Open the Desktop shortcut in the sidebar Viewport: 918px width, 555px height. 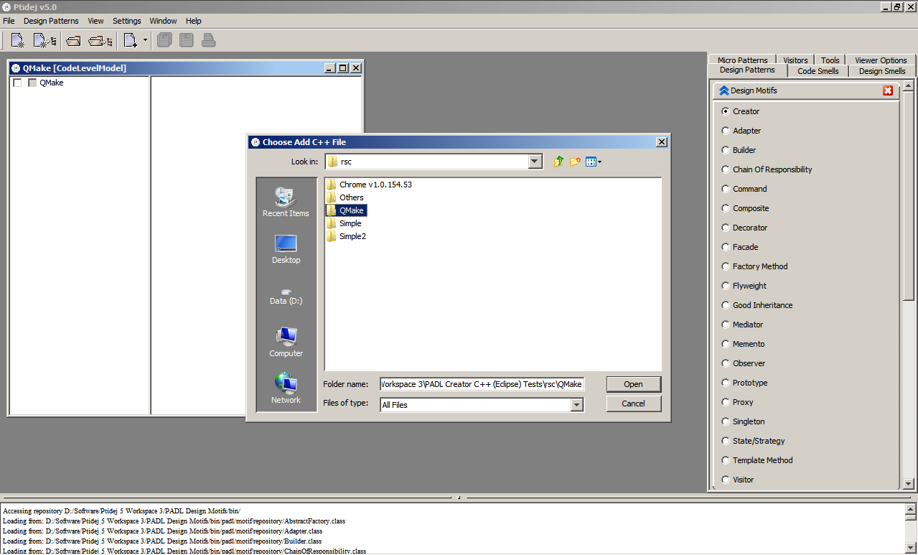pyautogui.click(x=286, y=248)
